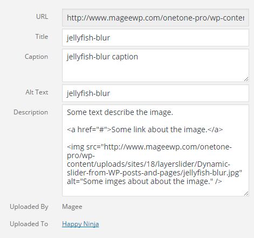The width and height of the screenshot is (254, 238).
Task: Click the Uploaded By label
Action: [x=29, y=207]
